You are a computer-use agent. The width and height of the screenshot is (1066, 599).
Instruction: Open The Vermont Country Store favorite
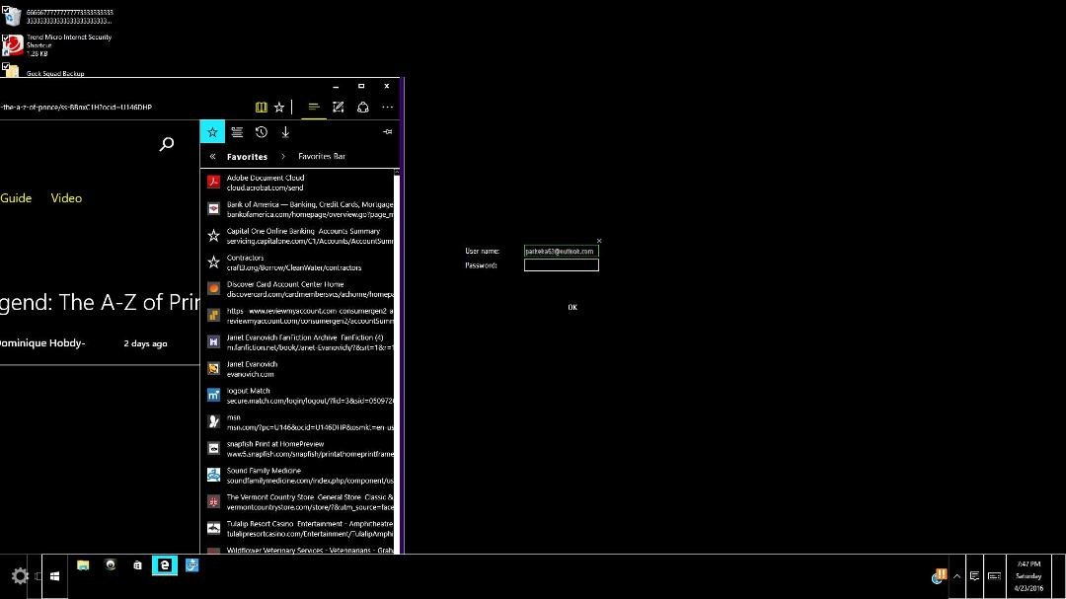298,501
